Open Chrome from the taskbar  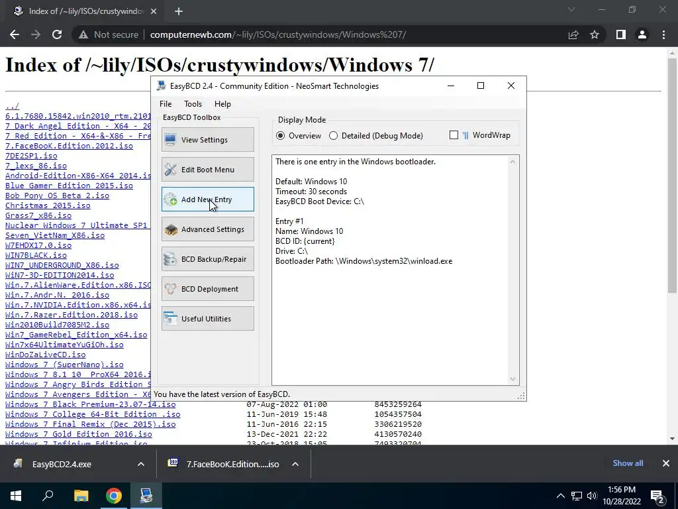pos(114,496)
